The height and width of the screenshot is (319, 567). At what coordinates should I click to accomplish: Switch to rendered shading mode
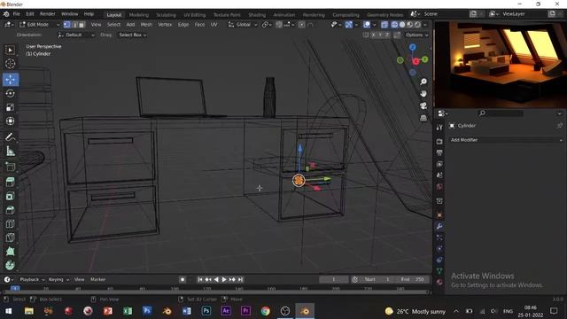click(417, 25)
